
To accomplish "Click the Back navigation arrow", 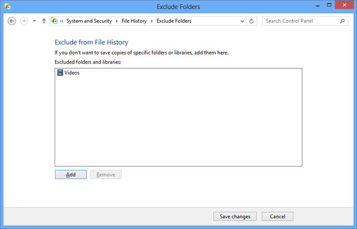I will pyautogui.click(x=12, y=21).
